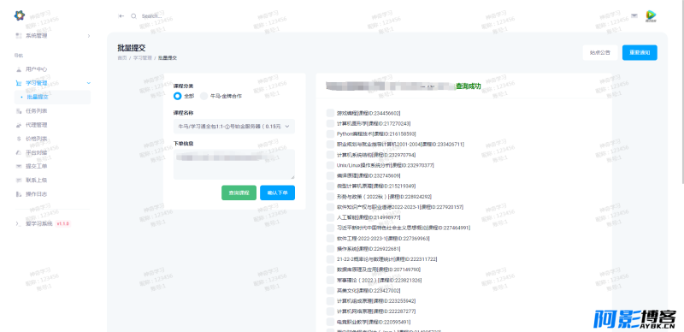This screenshot has width=684, height=332.
Task: Click the back arrow icon in header
Action: click(121, 16)
